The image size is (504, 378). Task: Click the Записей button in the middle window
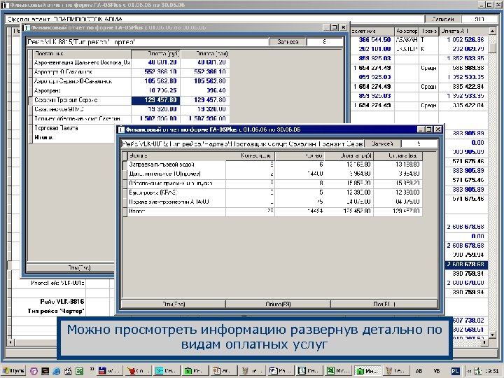(x=288, y=42)
